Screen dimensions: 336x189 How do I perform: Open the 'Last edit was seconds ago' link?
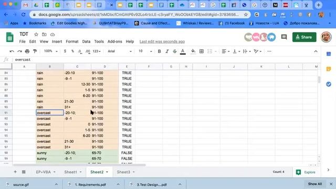(x=162, y=41)
